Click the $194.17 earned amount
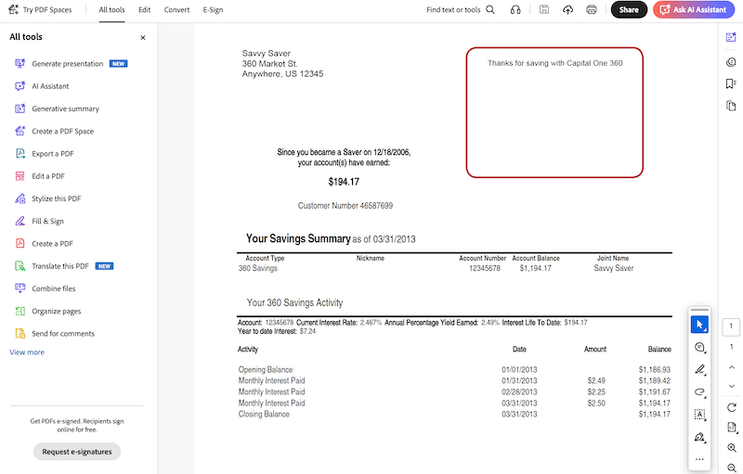 coord(344,182)
